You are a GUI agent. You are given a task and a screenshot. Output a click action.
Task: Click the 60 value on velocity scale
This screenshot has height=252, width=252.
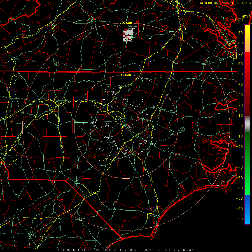pos(241,64)
